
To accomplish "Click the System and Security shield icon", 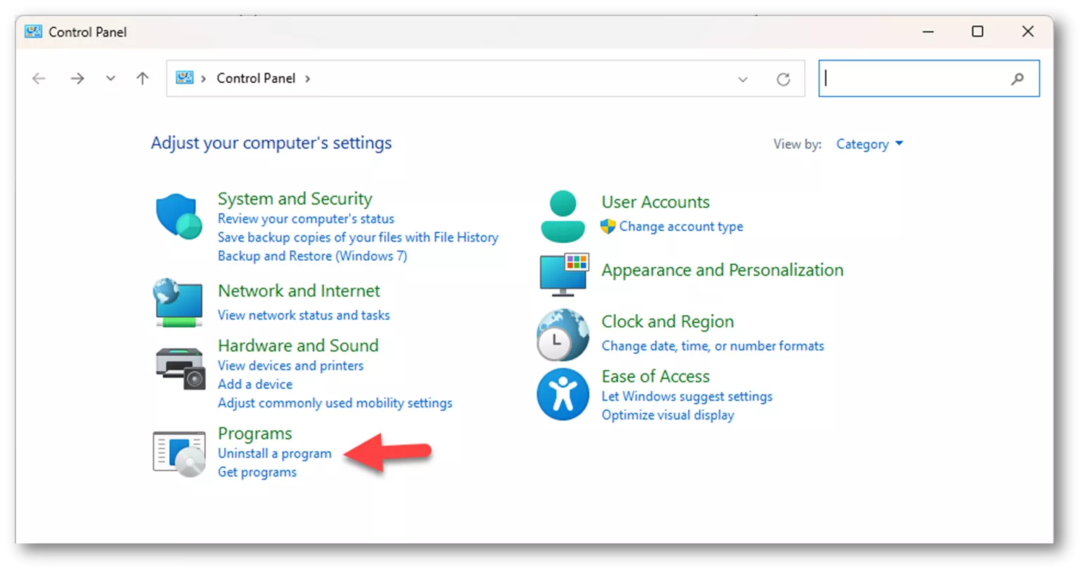I will point(178,214).
